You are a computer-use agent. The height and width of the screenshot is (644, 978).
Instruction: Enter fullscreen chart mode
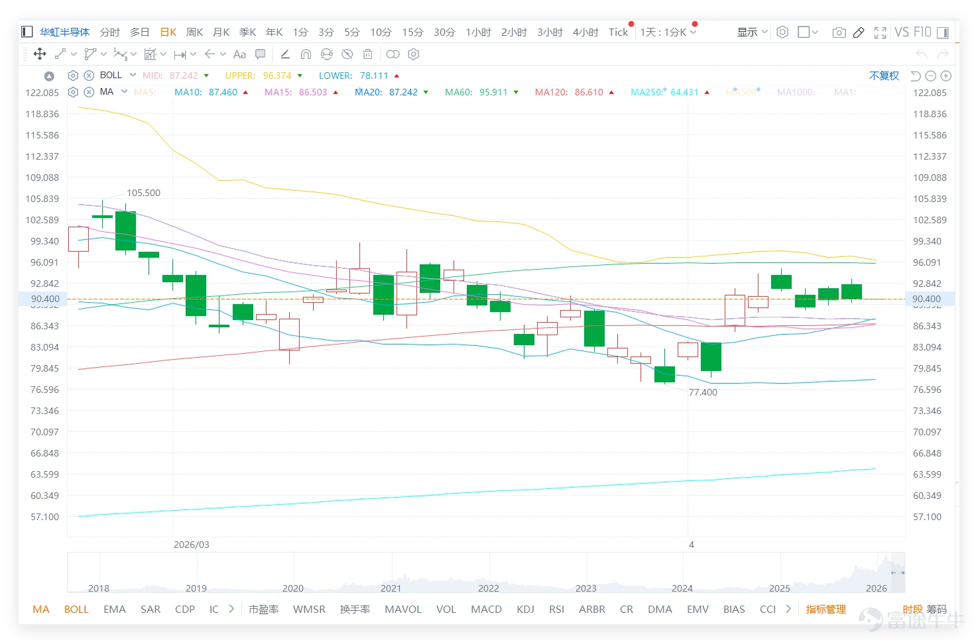tap(881, 32)
